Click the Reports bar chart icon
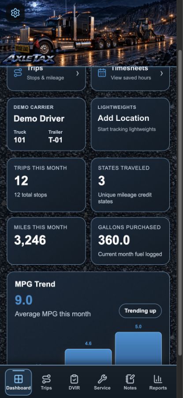183x398 pixels. click(x=158, y=379)
